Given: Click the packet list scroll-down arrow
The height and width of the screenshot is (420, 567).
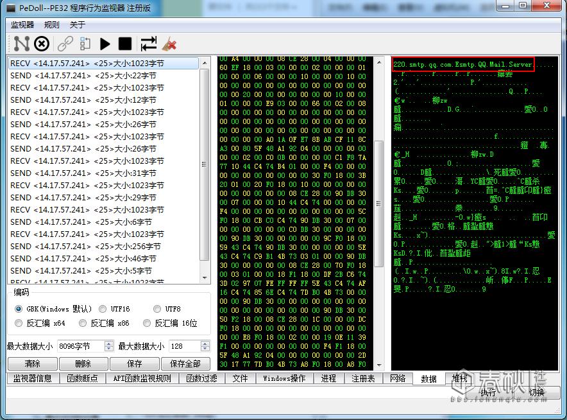Looking at the screenshot, I should (205, 278).
